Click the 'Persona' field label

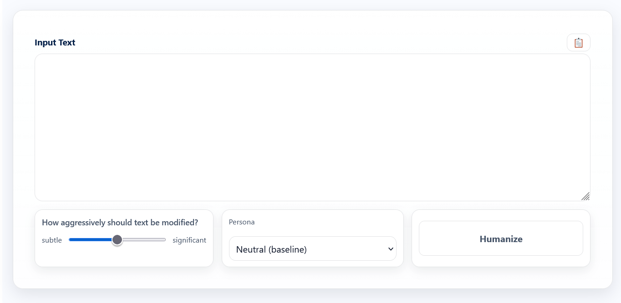pos(242,222)
